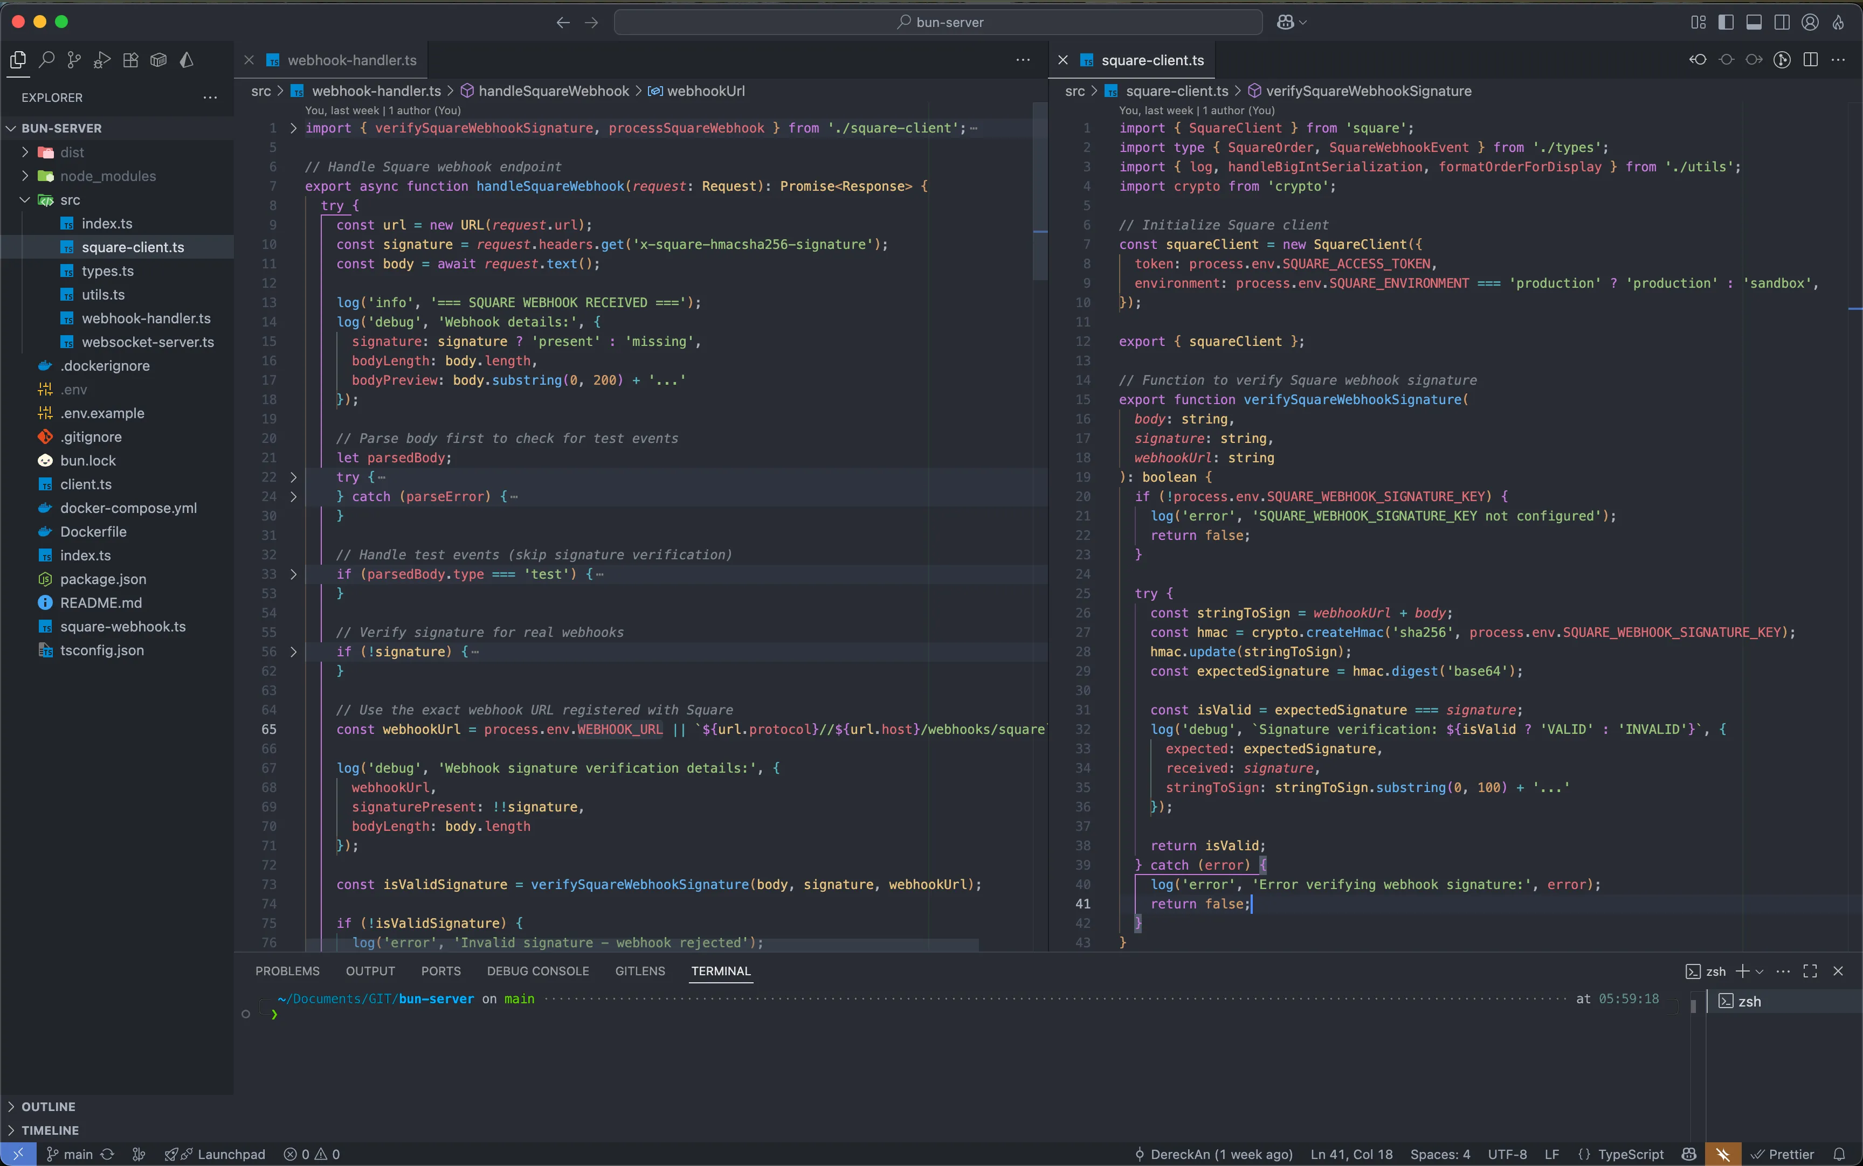The height and width of the screenshot is (1166, 1863).
Task: Expand the OUTLINE section
Action: (118, 1107)
